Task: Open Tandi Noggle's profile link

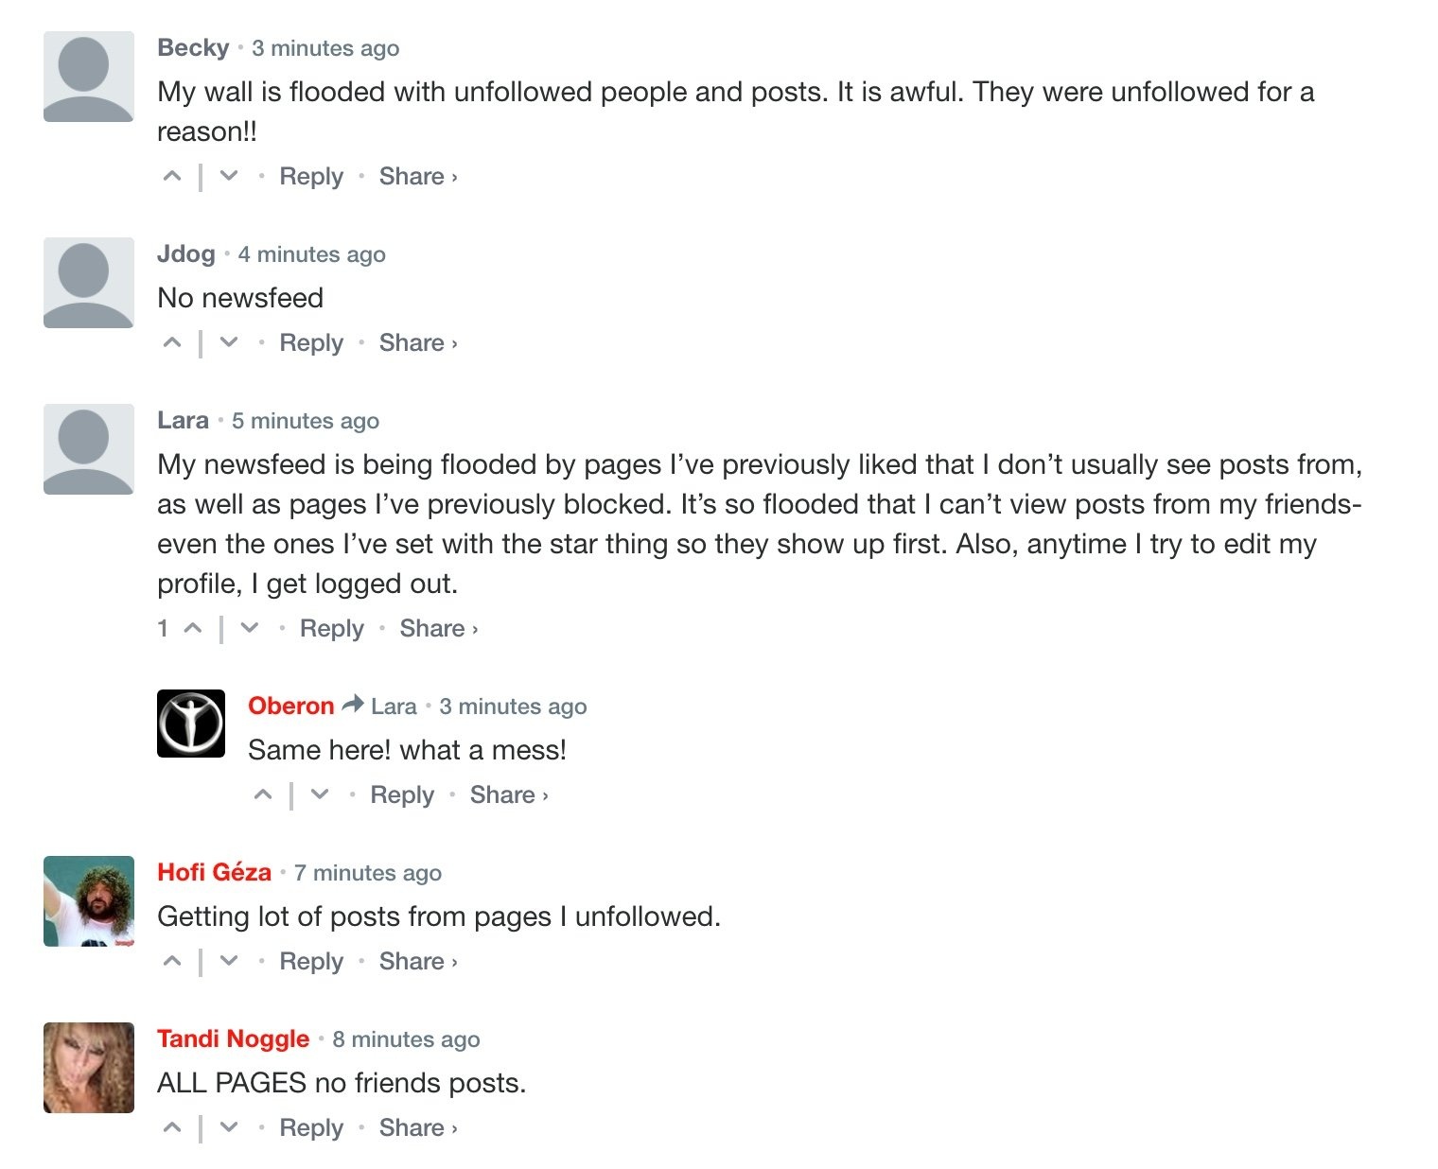Action: tap(233, 1038)
